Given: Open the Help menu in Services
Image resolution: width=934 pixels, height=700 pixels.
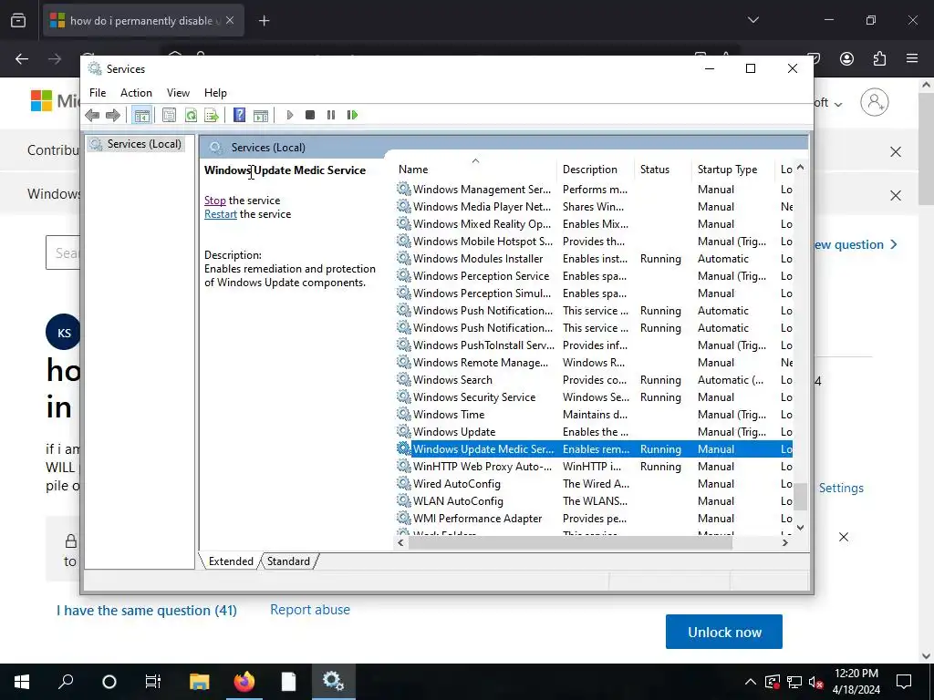Looking at the screenshot, I should (x=215, y=93).
